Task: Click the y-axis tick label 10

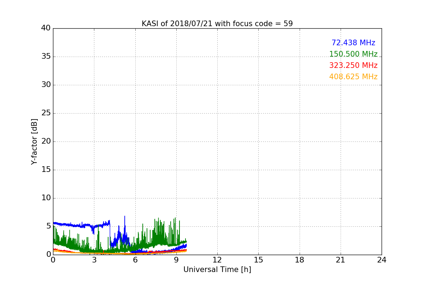Action: click(x=46, y=198)
